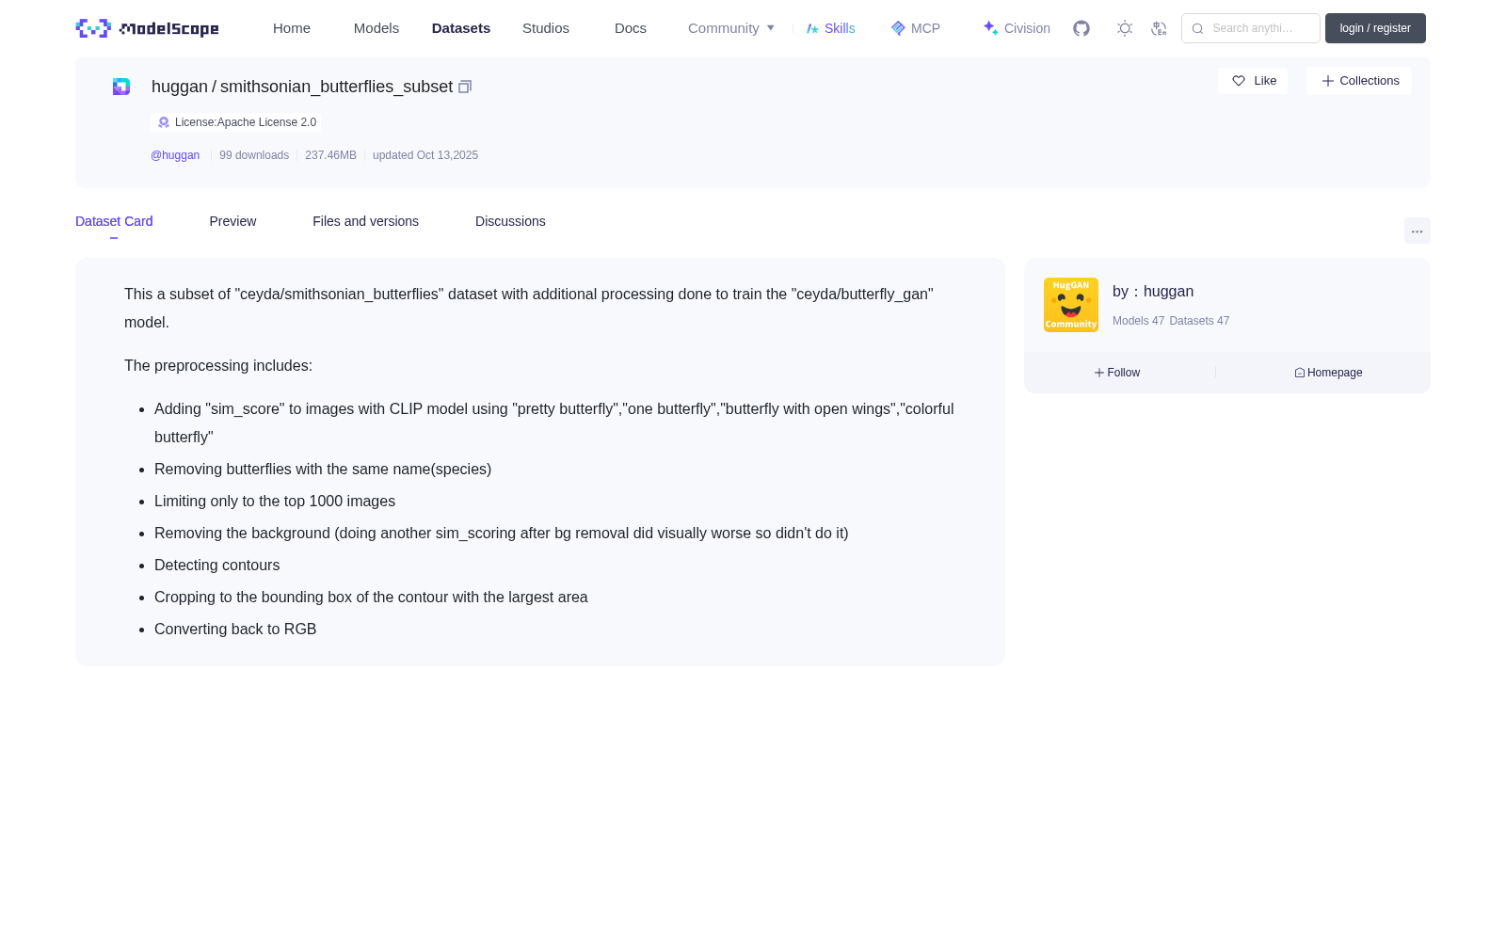
Task: Switch to the Discussions tab
Action: click(510, 221)
